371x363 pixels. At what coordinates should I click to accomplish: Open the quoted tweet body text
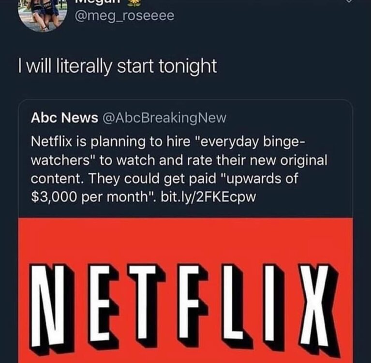[179, 169]
